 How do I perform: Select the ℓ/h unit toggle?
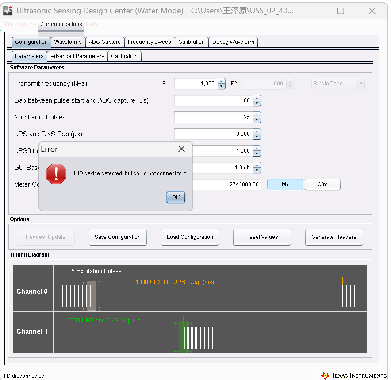click(x=285, y=184)
